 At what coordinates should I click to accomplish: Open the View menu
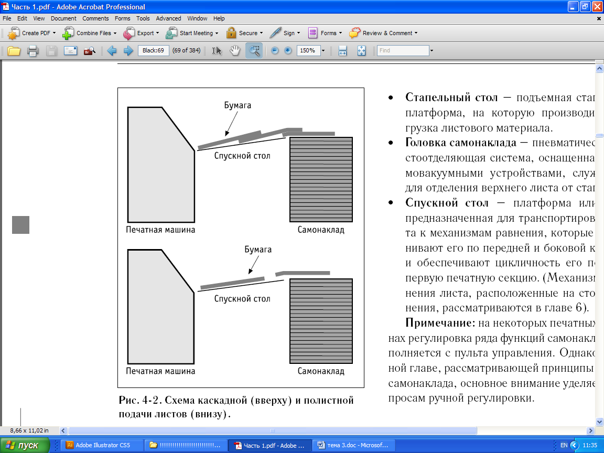39,18
